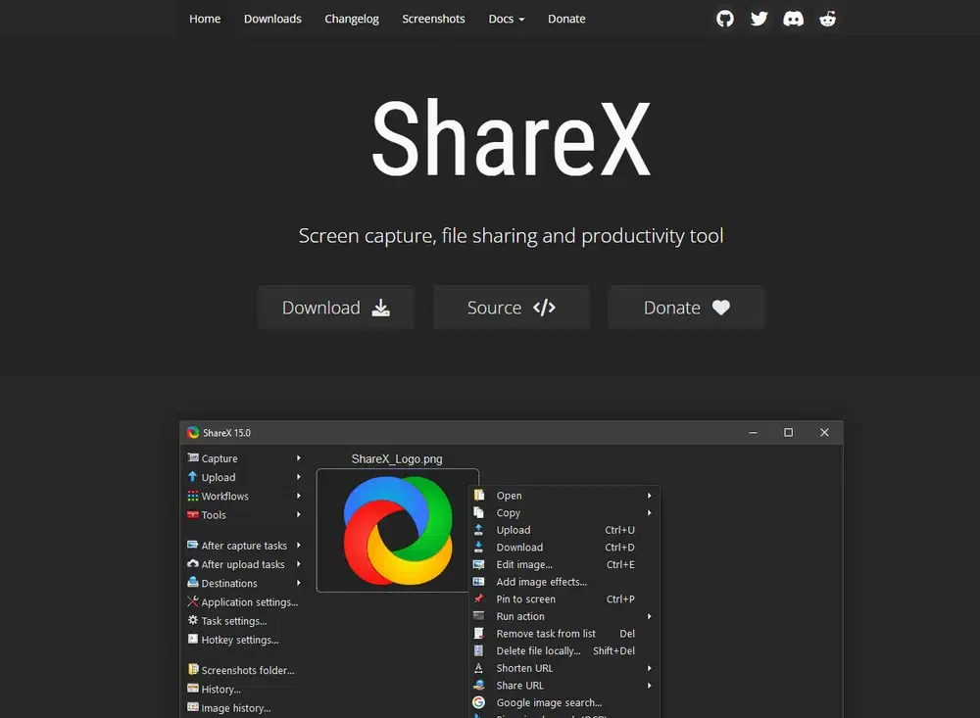Click the Pin to screen pushpin icon
Screen dimensions: 980x718
(479, 598)
